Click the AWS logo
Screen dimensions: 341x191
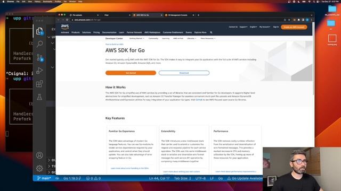click(65, 27)
